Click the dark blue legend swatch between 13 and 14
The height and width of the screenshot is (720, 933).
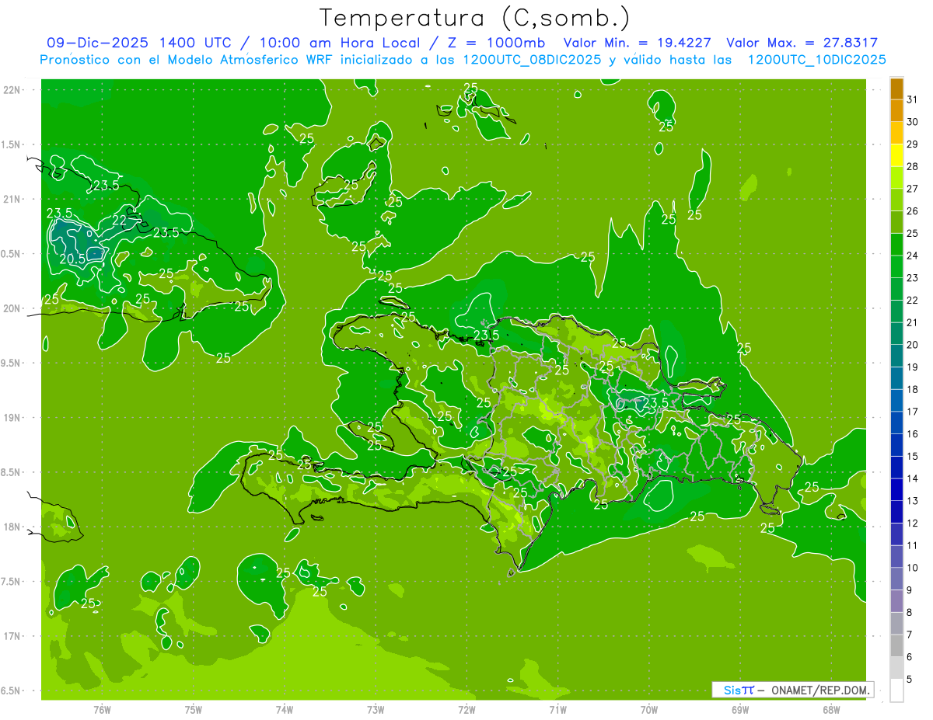pyautogui.click(x=896, y=489)
